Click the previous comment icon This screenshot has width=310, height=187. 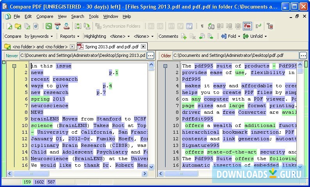[202, 36]
